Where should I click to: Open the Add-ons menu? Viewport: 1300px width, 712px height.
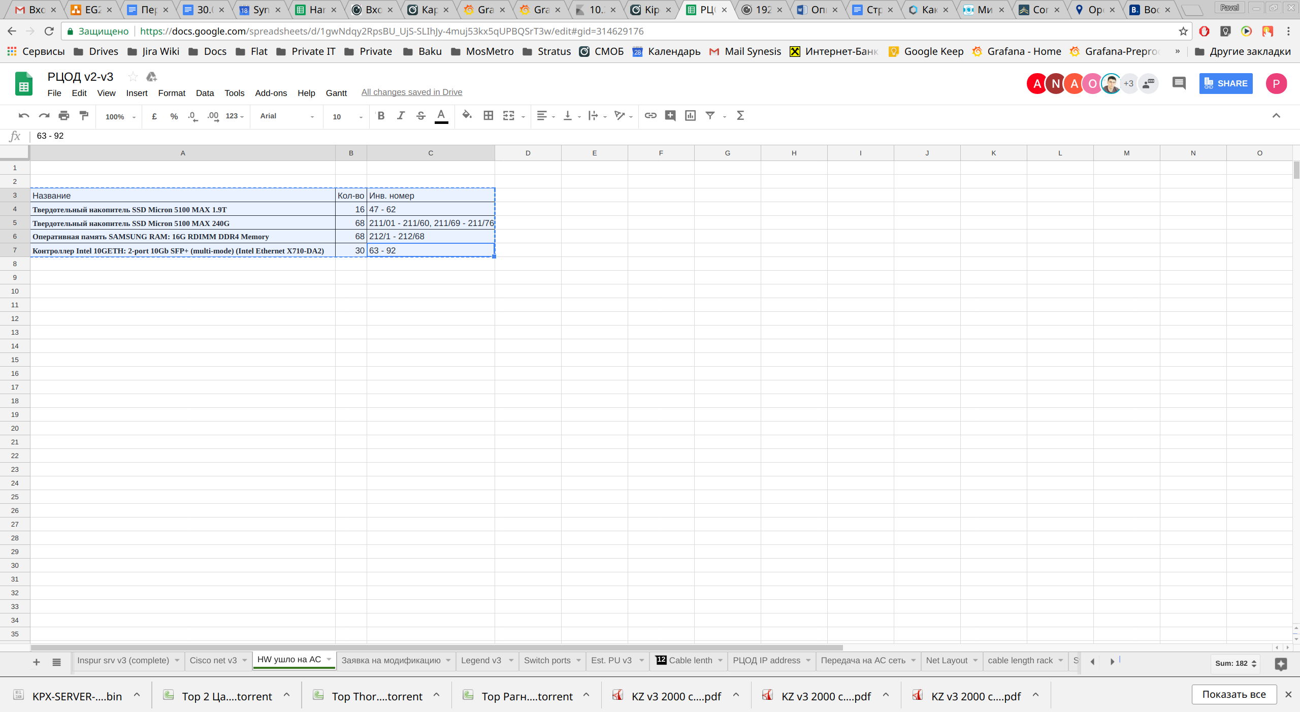[x=271, y=93]
